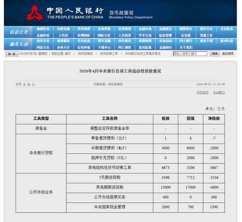Open 征信管理 navigation item
Screen dimensions: 242x222
click(x=165, y=35)
